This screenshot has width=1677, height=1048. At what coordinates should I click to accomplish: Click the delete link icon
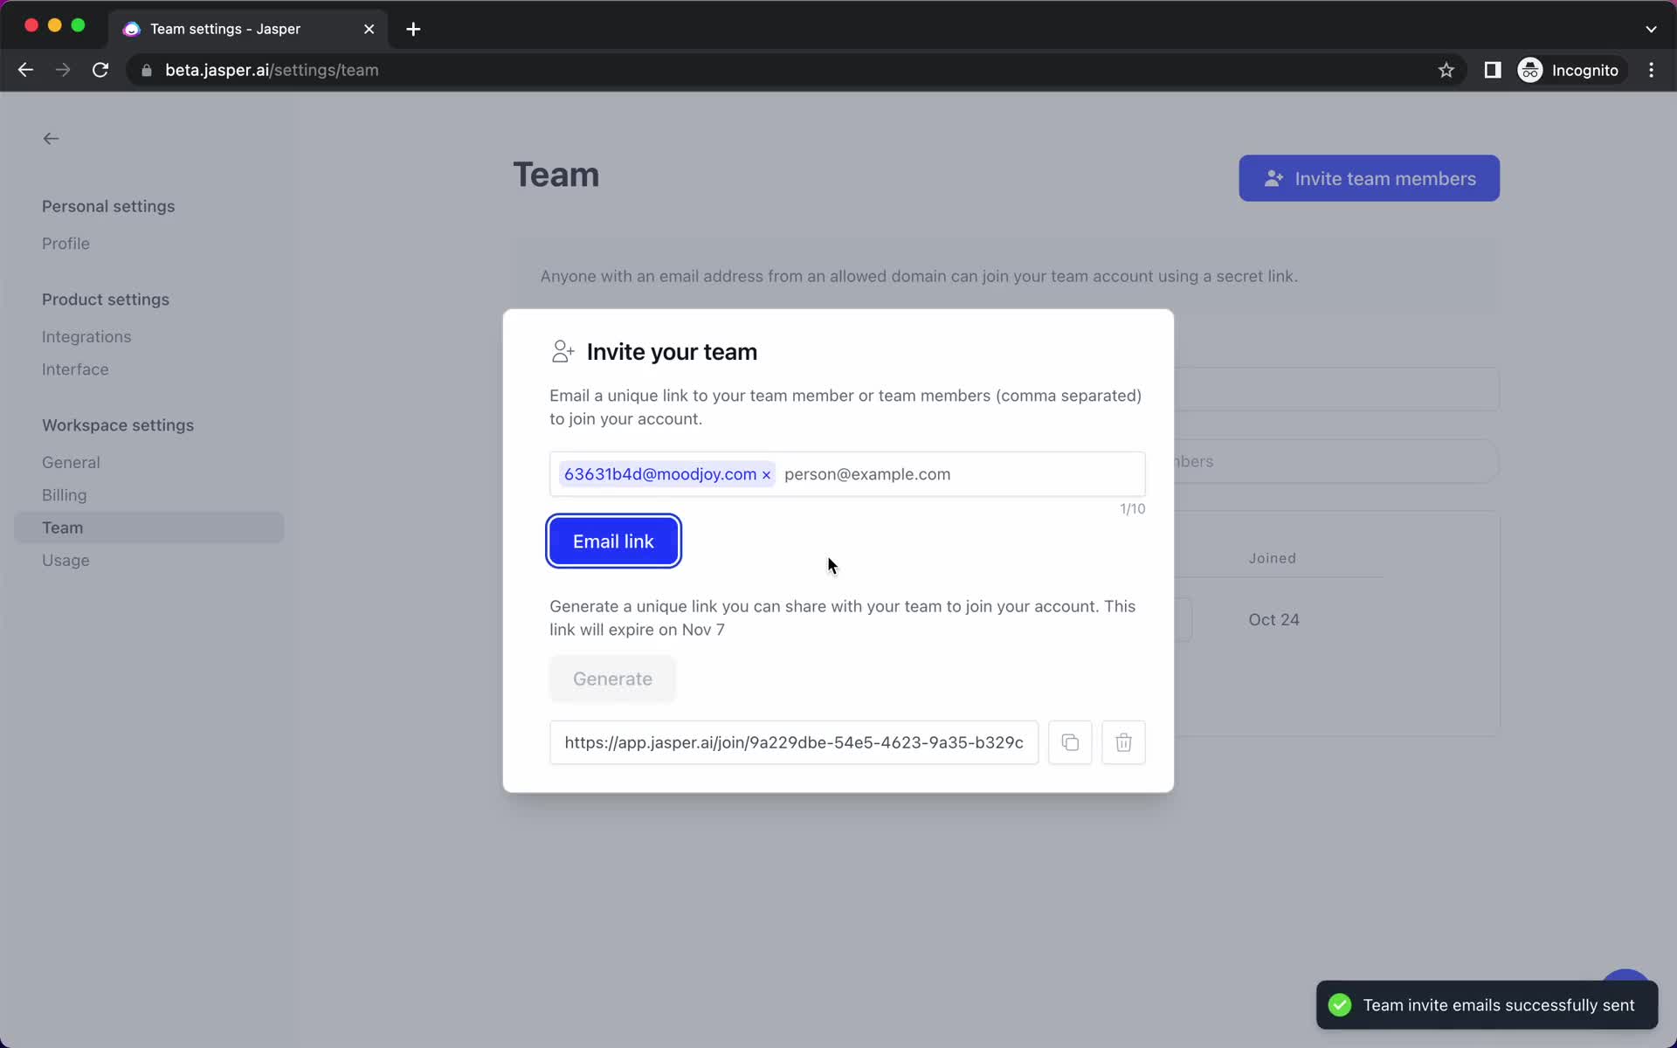[1123, 741]
